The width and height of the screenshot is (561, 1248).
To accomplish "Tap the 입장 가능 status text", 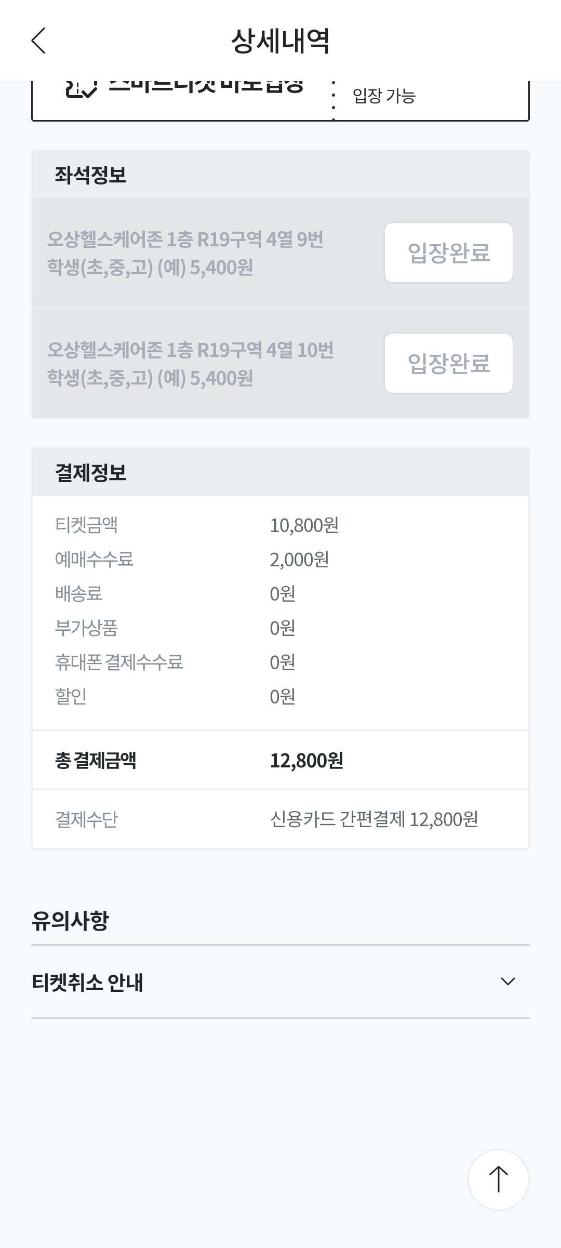I will [x=384, y=96].
